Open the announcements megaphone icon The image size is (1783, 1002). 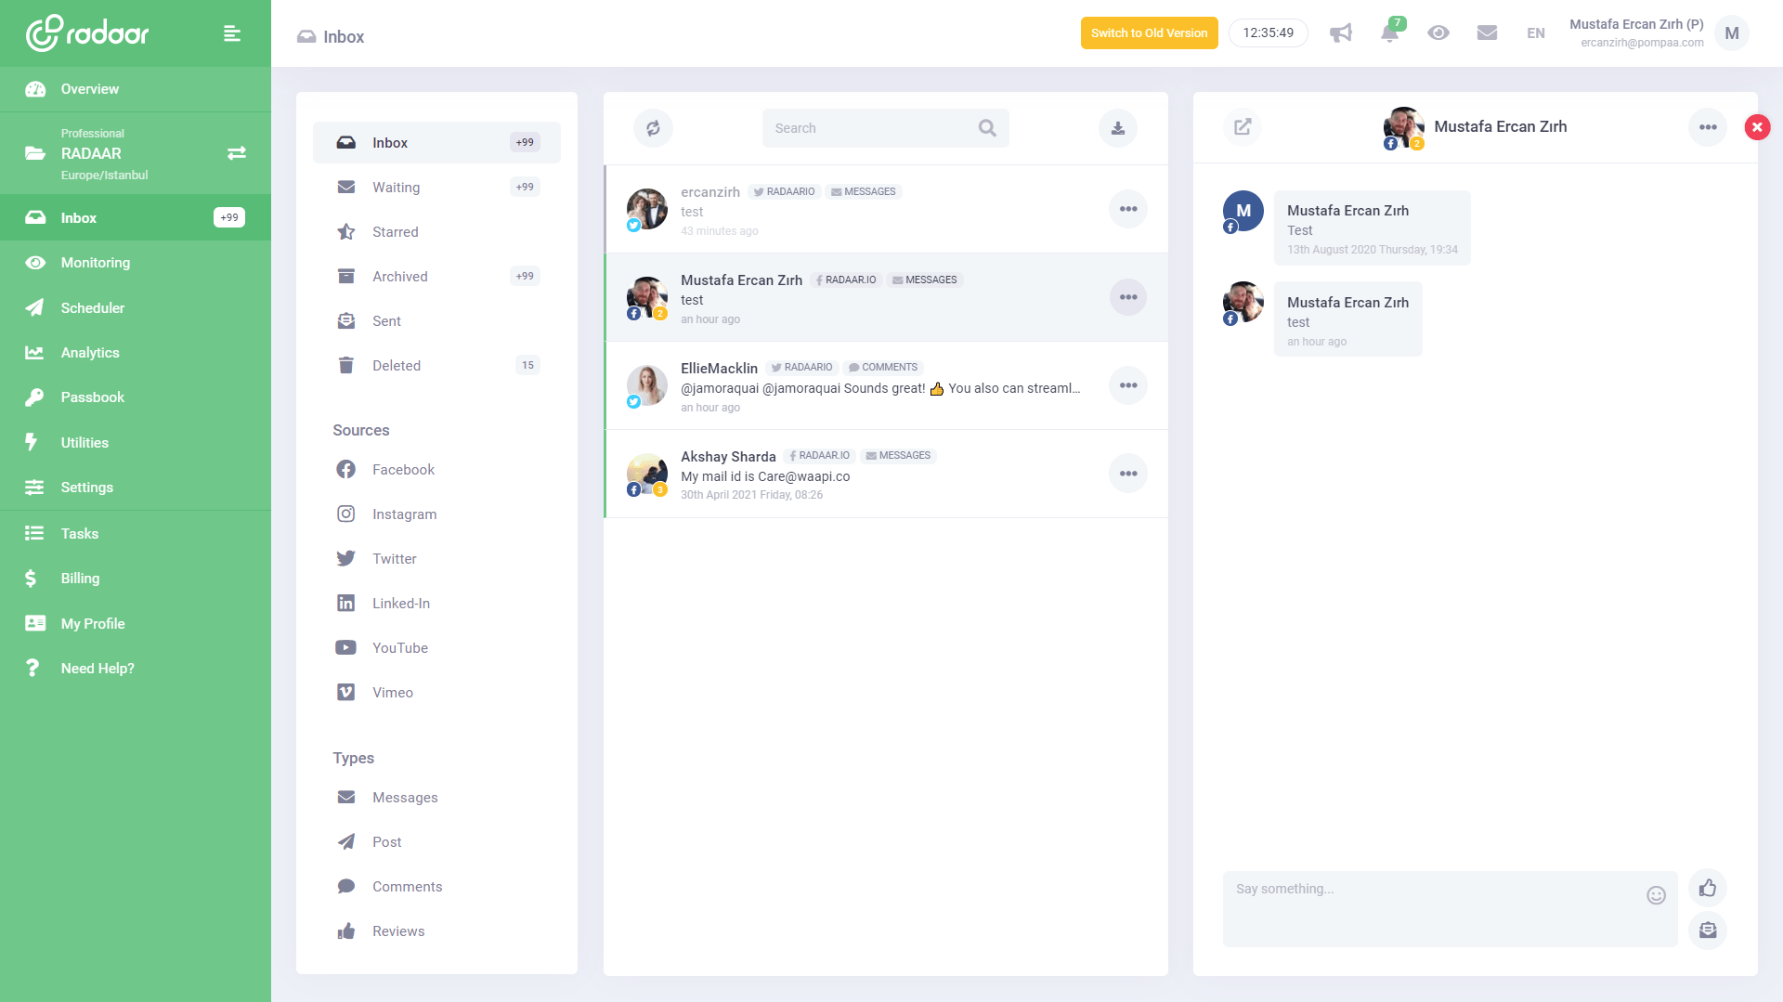tap(1340, 33)
